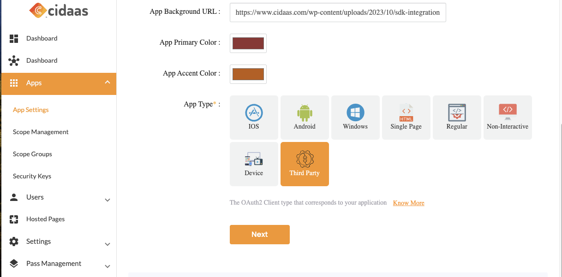Go to Security Keys
This screenshot has height=277, width=562.
32,176
